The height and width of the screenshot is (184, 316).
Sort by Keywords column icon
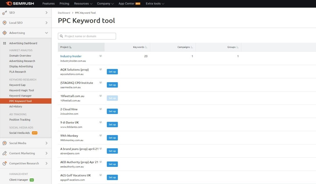tap(146, 47)
